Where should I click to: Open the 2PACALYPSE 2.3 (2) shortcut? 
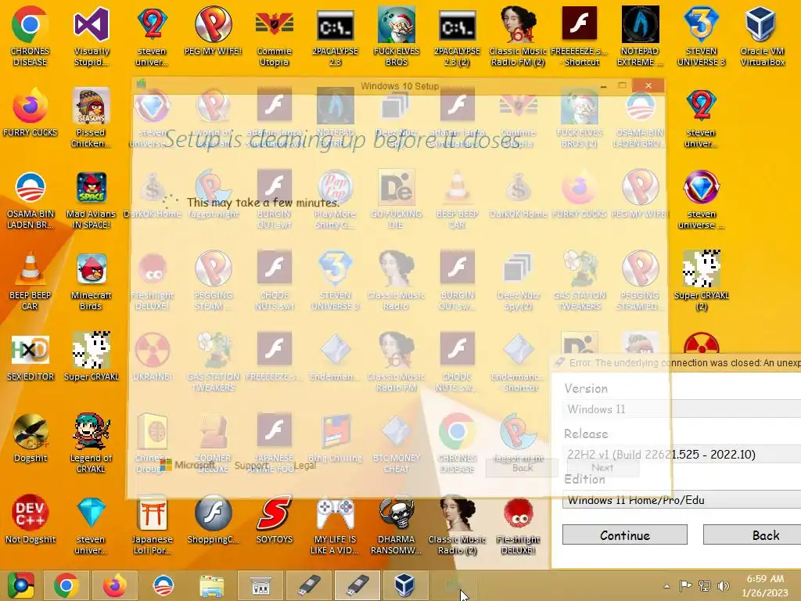coord(457,37)
